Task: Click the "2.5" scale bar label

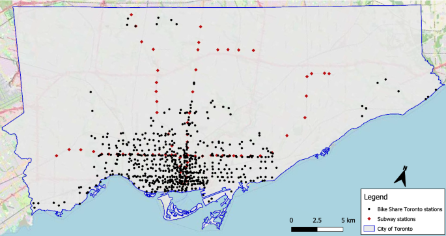Action: (317, 220)
